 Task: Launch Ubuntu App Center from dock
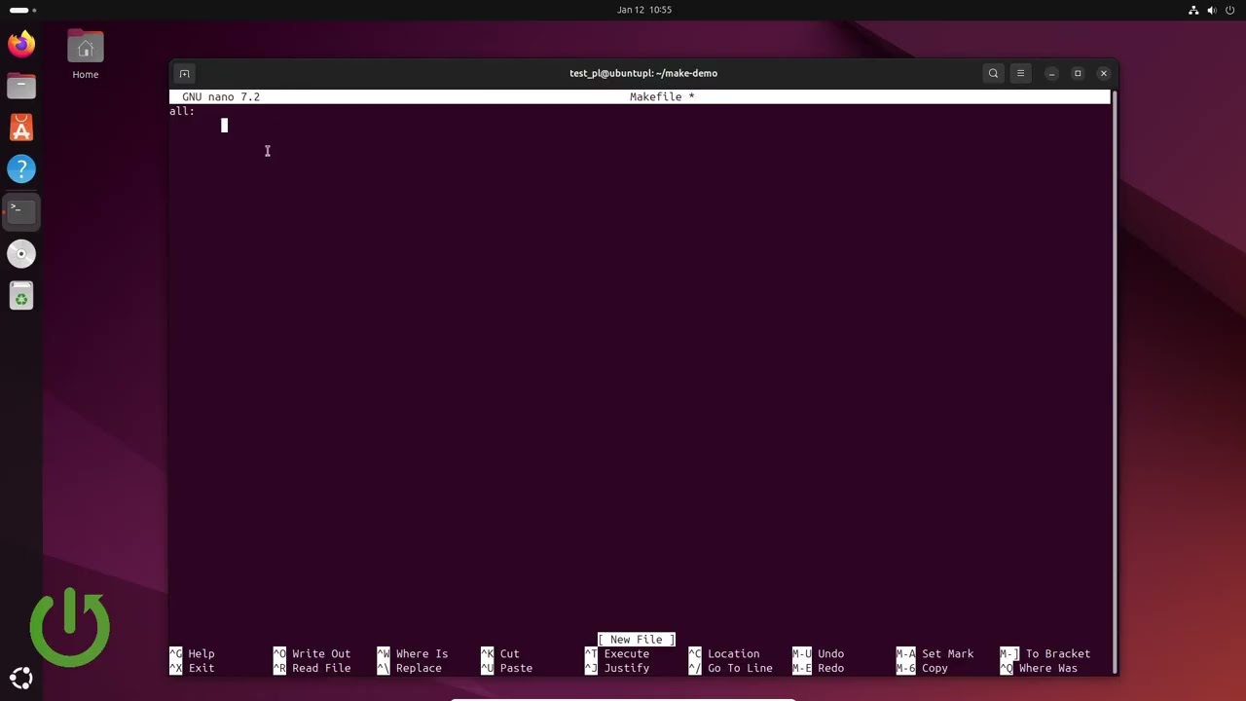21,128
